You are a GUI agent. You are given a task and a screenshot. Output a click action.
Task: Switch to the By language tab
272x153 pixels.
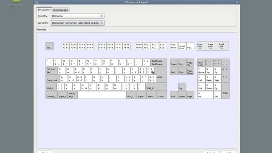(x=60, y=10)
